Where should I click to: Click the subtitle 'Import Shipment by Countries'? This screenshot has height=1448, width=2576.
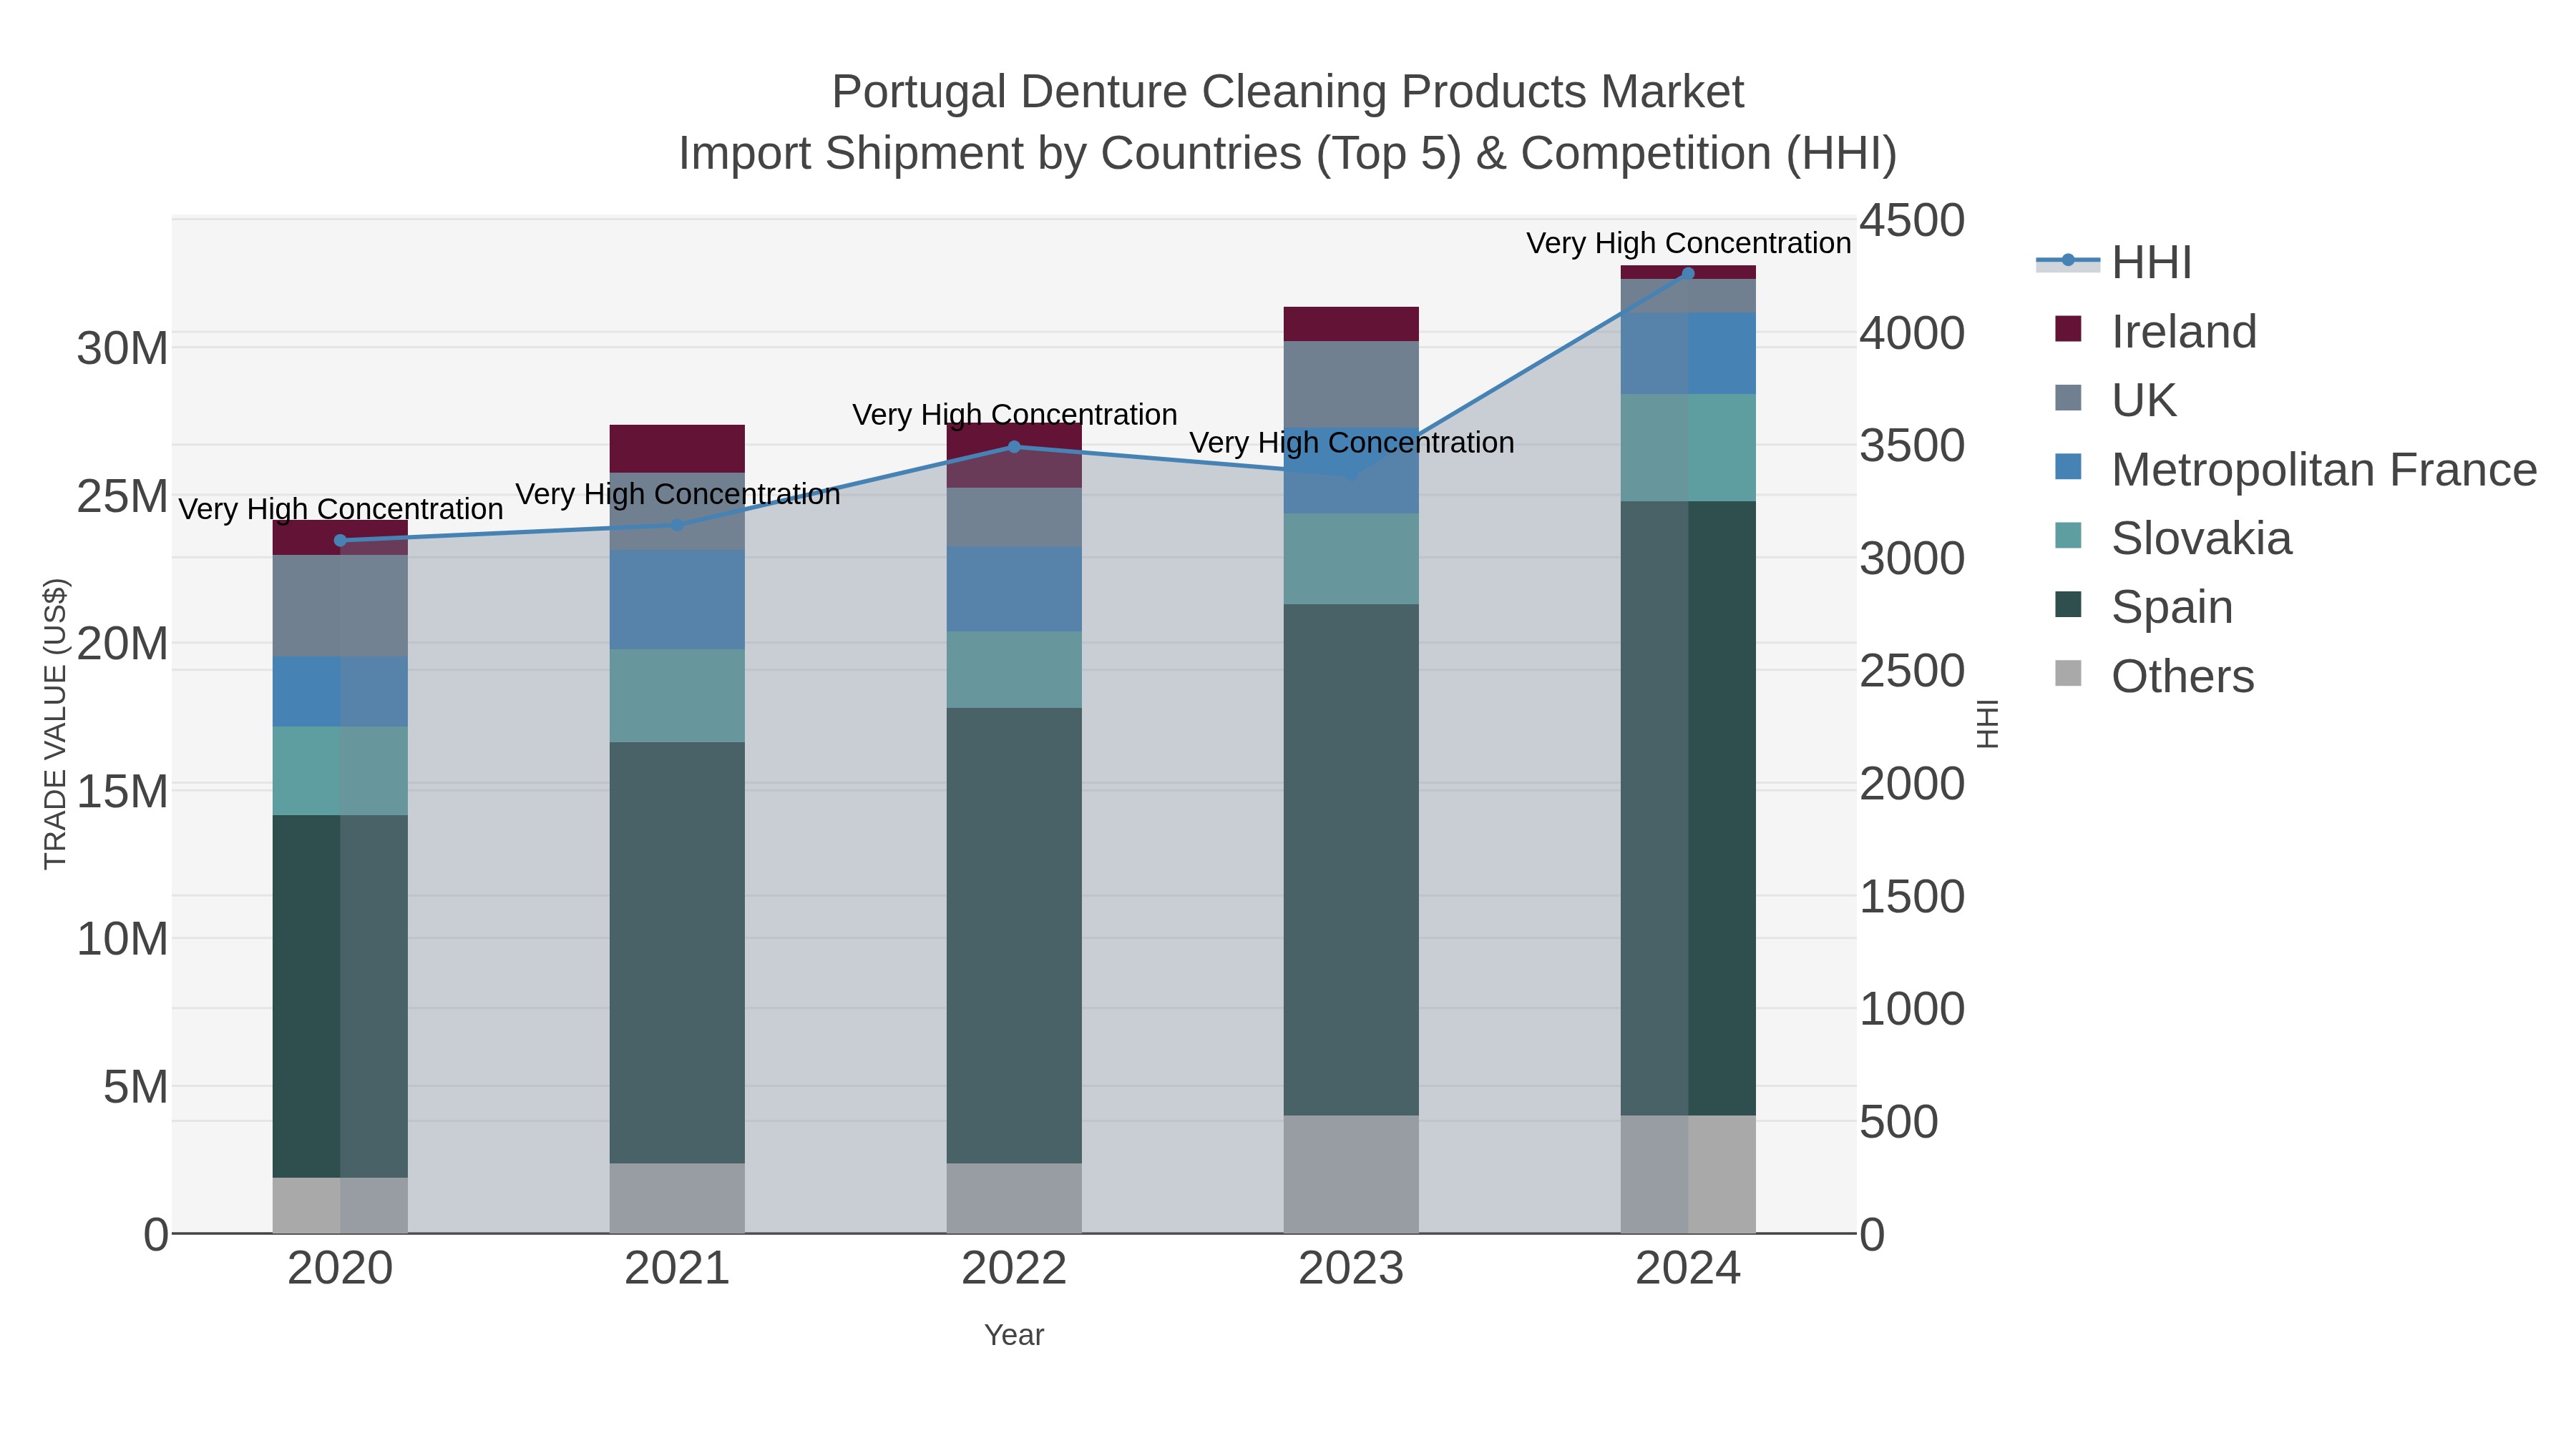990,154
